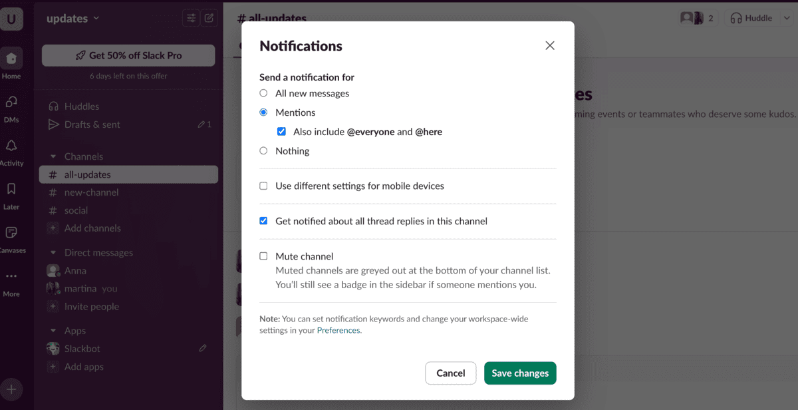
Task: Collapse the Channels section
Action: coord(55,156)
